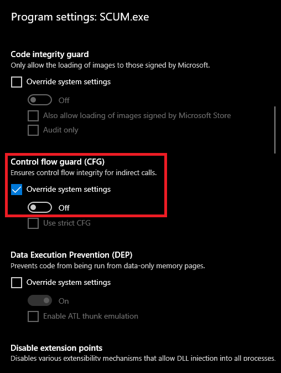Click the Control flow guard (CFG) heading
The width and height of the screenshot is (281, 373).
point(58,162)
